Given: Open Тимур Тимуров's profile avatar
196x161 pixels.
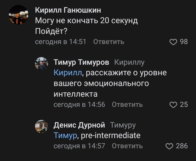Looking at the screenshot, I should coord(41,63).
